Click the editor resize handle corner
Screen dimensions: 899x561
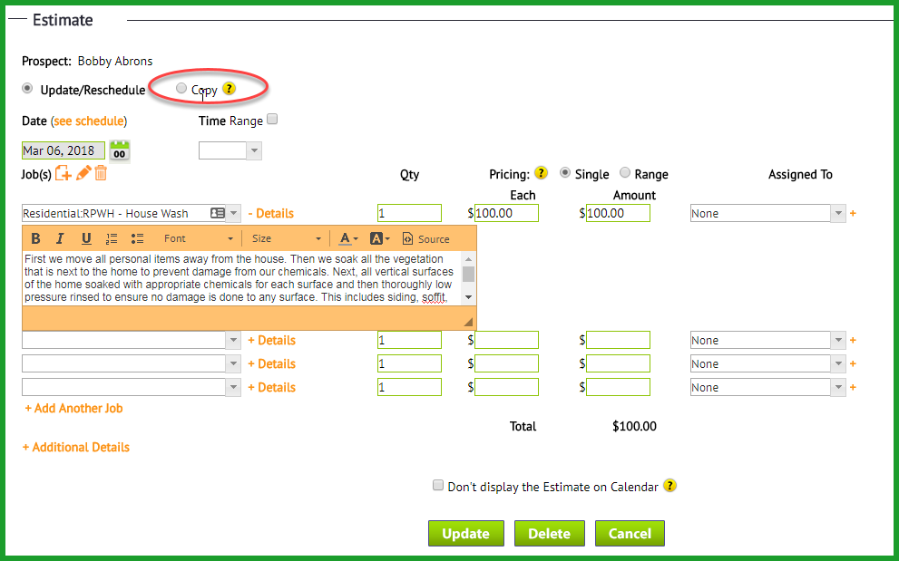coord(468,322)
